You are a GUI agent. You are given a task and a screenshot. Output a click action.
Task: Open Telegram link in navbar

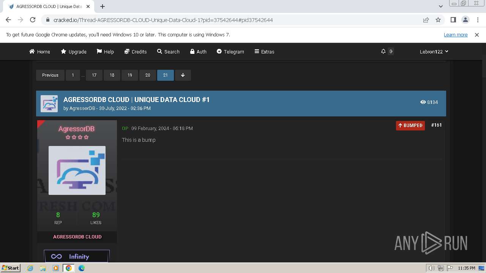(x=230, y=52)
